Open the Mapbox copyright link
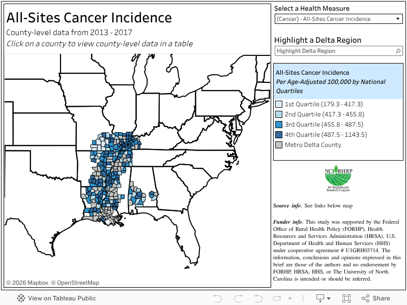This screenshot has width=407, height=305. [x=26, y=282]
